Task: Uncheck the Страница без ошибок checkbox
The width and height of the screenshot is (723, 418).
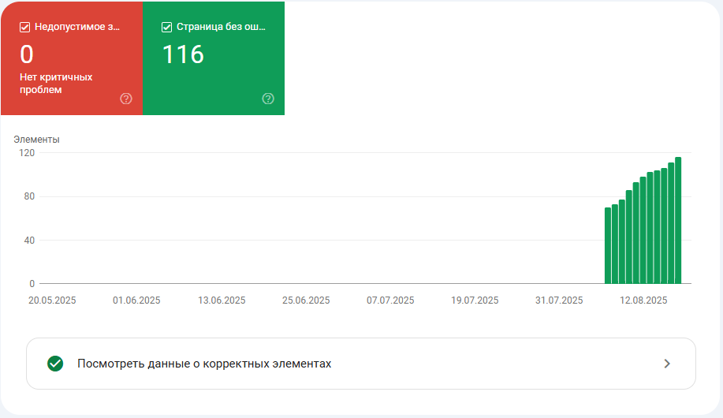Action: coord(167,28)
